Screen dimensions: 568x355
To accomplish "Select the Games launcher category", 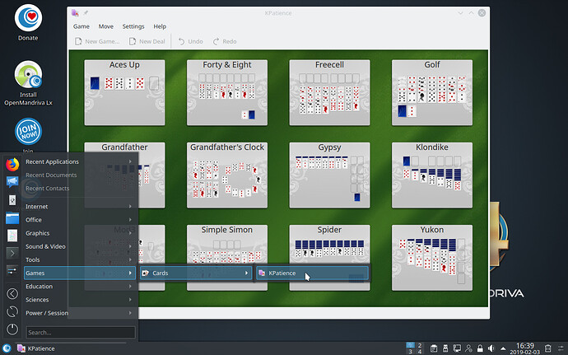I will (79, 273).
